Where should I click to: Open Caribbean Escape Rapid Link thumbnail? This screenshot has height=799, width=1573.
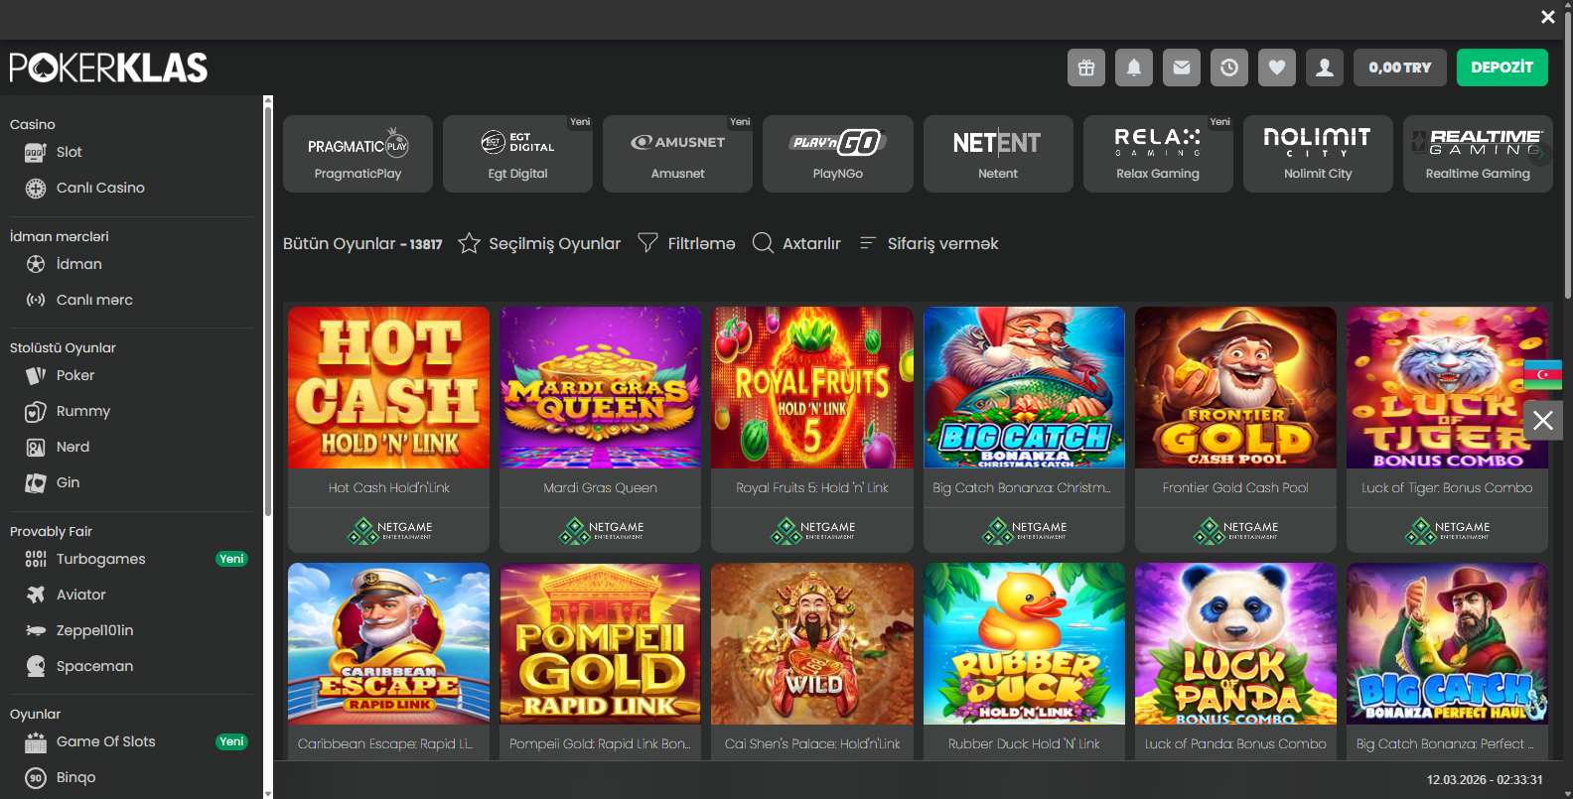point(388,643)
